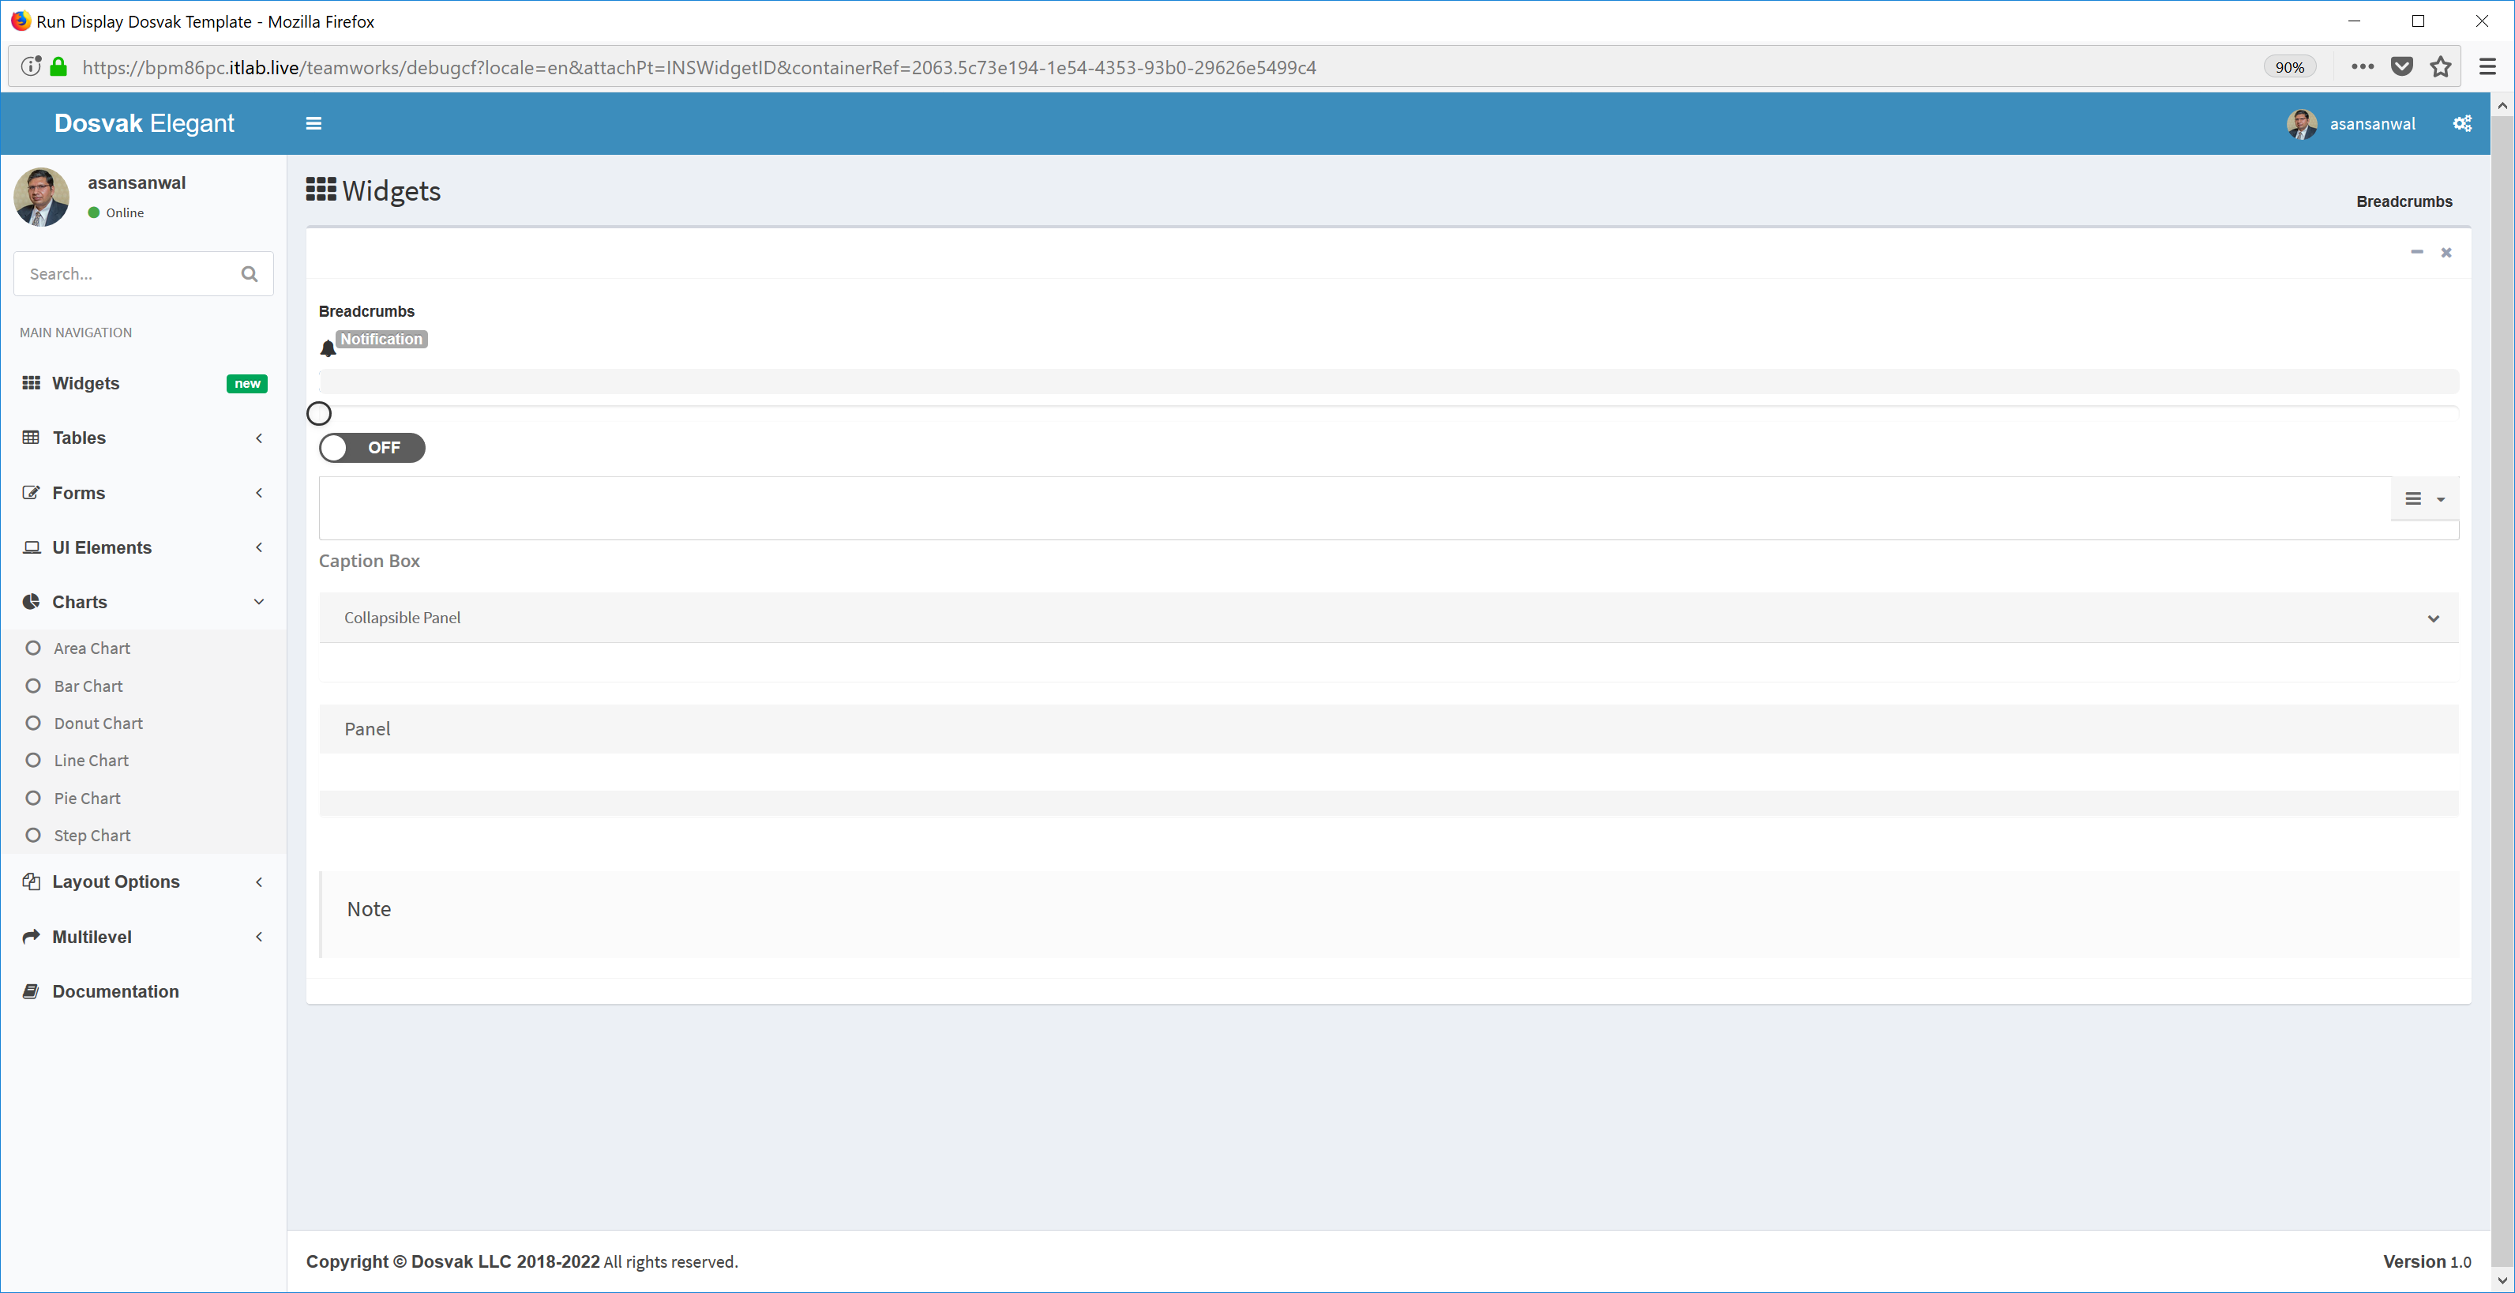Select the Donut Chart circle bullet
Viewport: 2515px width, 1293px height.
(x=33, y=723)
